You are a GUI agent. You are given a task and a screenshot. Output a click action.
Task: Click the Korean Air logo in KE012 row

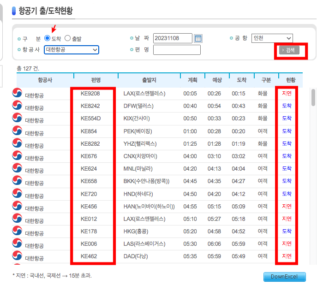pos(17,219)
